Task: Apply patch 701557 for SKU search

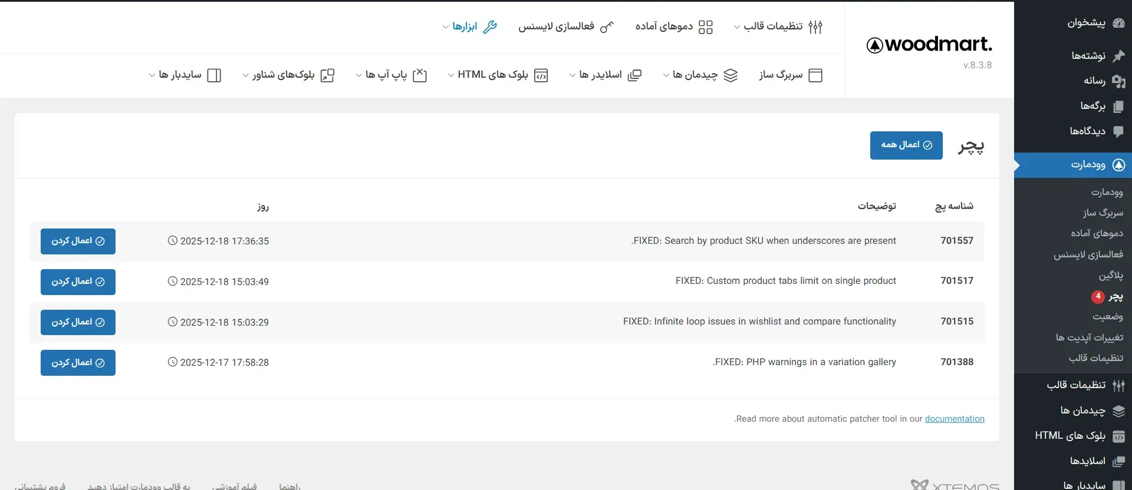Action: [78, 241]
